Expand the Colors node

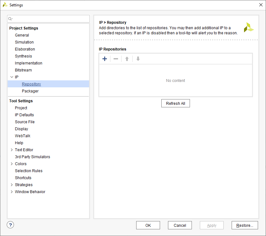12,164
